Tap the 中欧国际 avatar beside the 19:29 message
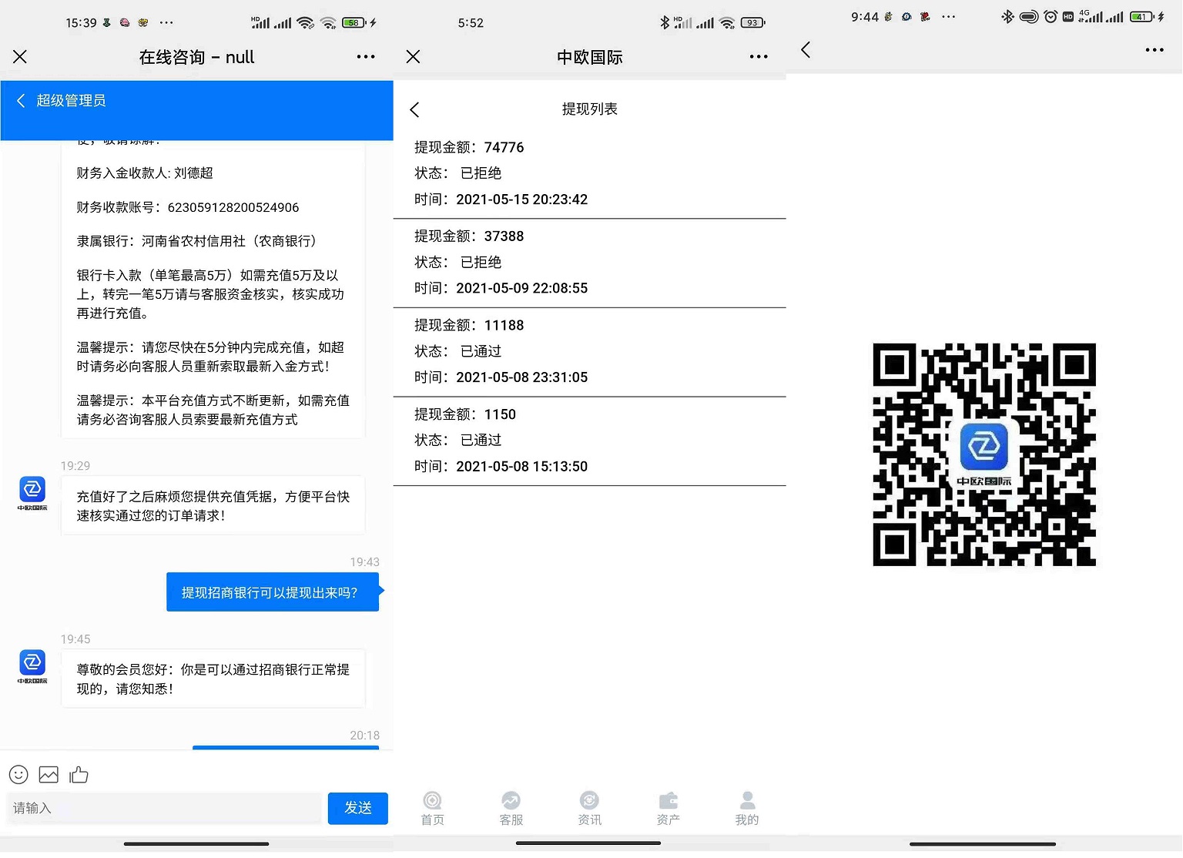 [32, 493]
